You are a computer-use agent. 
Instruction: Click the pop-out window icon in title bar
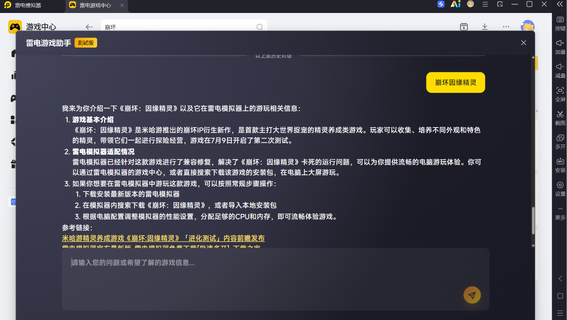(x=500, y=4)
